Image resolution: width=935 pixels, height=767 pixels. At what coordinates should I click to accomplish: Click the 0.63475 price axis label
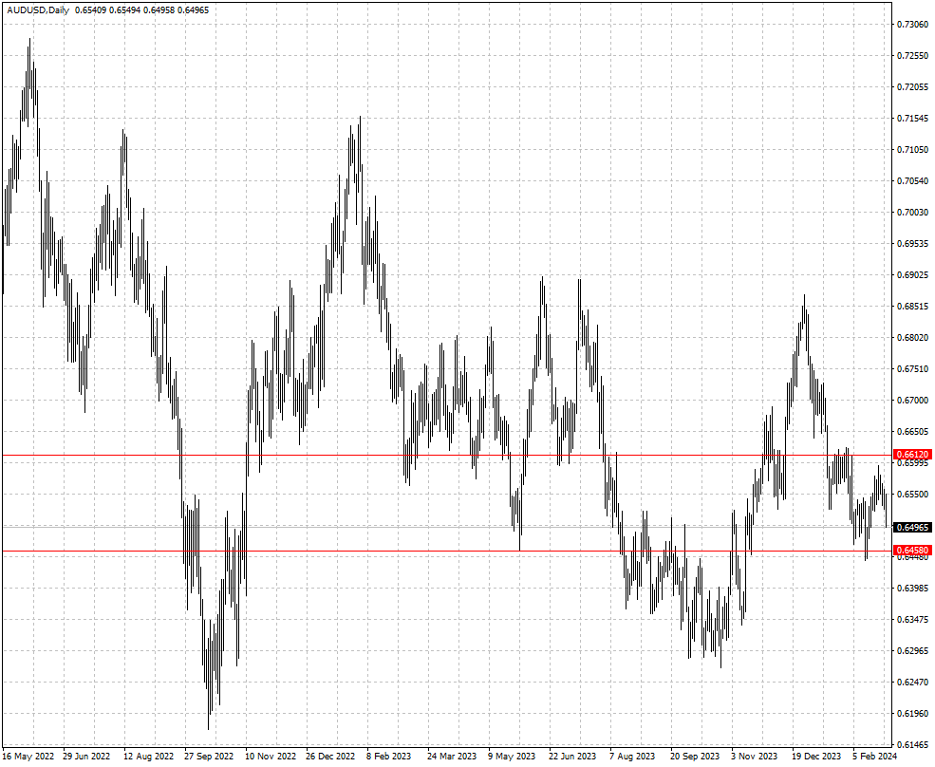(x=913, y=619)
